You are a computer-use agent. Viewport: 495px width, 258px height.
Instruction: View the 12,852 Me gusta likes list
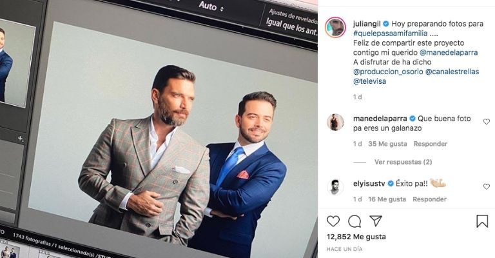356,237
